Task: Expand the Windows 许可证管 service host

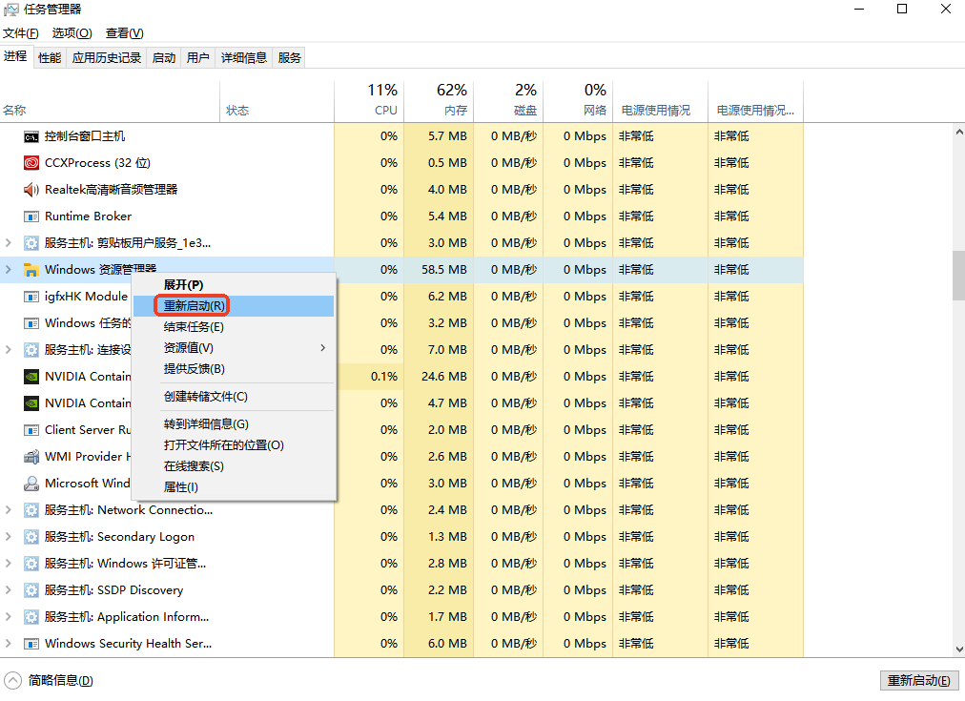Action: (8, 564)
